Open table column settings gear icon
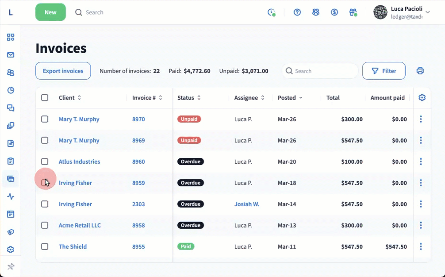Screen dimensions: 445x277 pyautogui.click(x=422, y=98)
